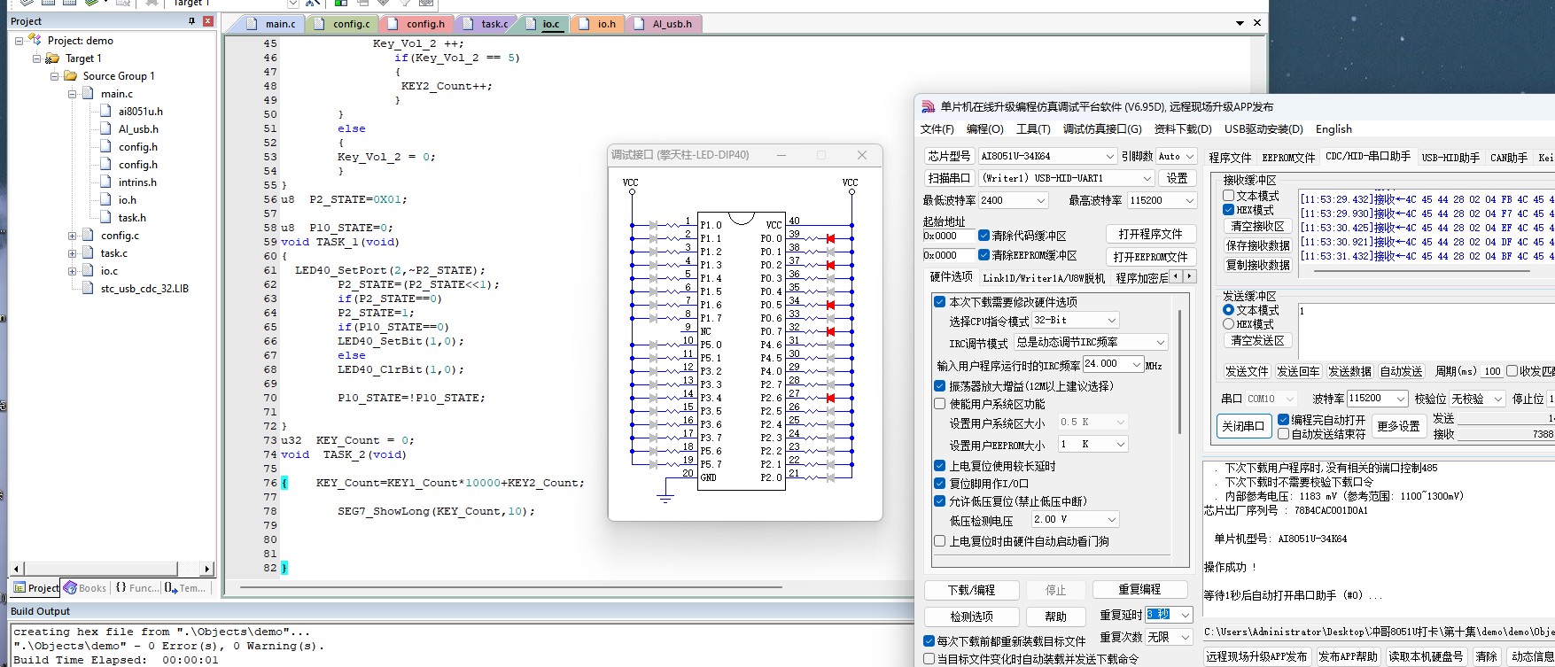This screenshot has height=667, width=1555.
Task: Click the 清空接收区 button
Action: [x=1257, y=226]
